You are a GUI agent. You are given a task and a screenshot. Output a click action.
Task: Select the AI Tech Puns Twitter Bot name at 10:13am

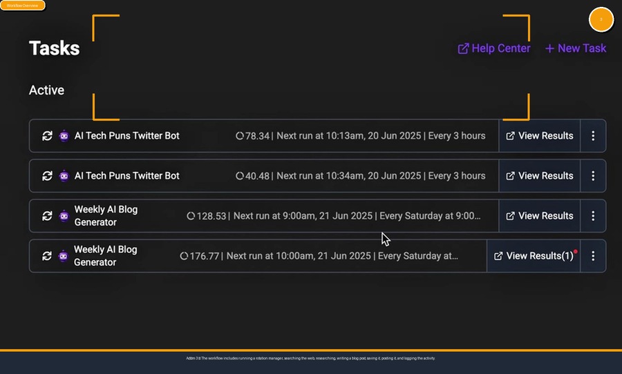[x=126, y=136]
